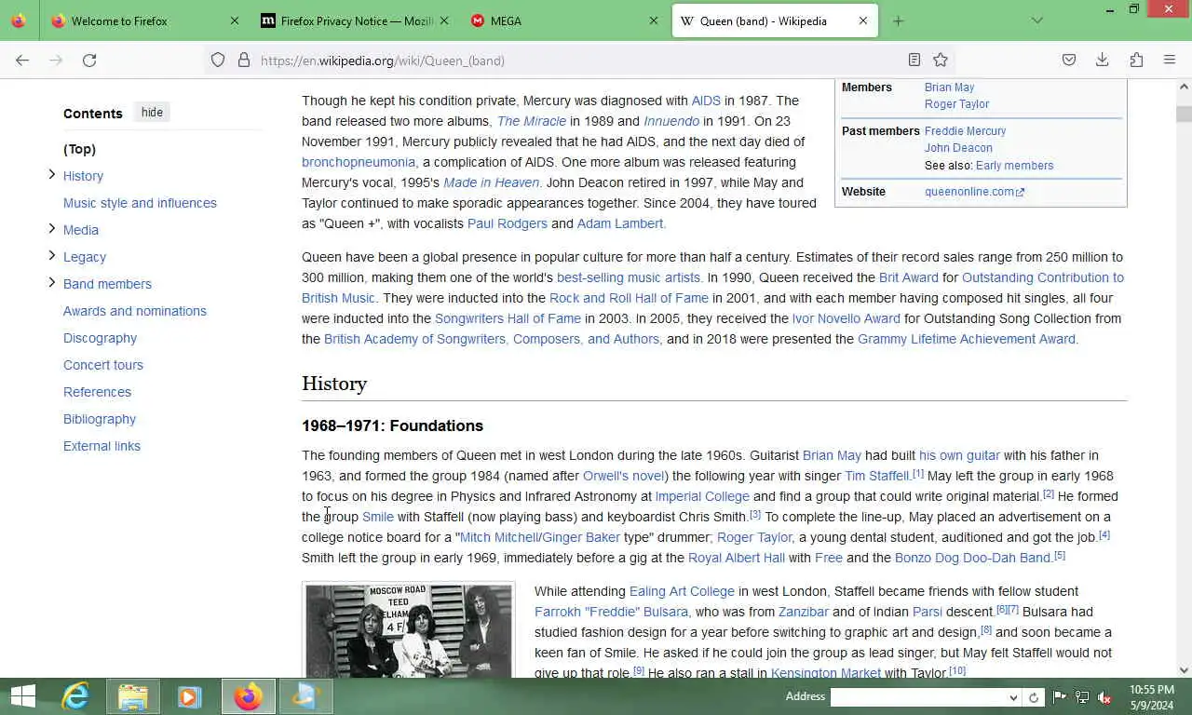Click the browser back arrow

(22, 61)
